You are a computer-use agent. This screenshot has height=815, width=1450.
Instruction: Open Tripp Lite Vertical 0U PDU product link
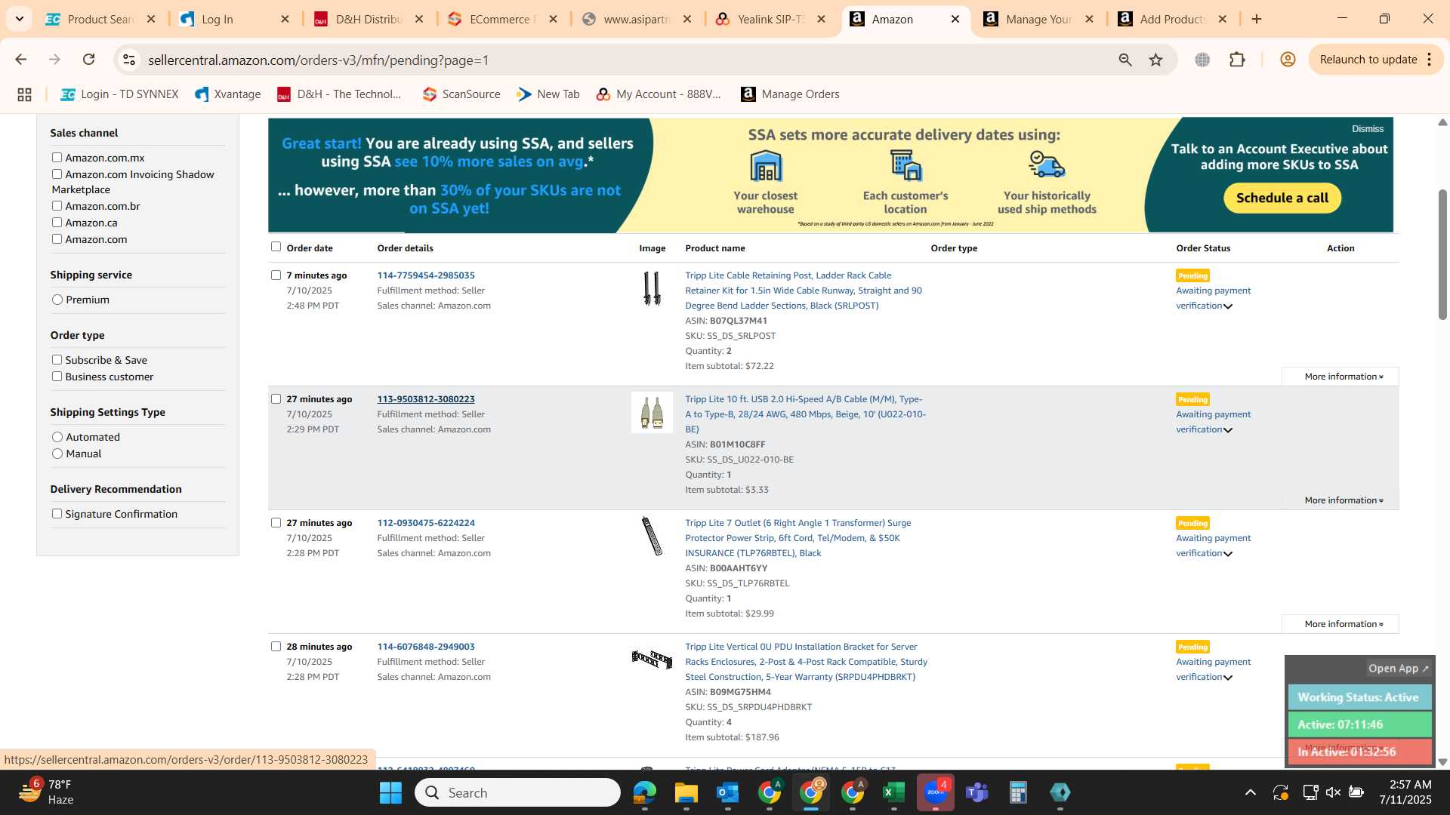pyautogui.click(x=806, y=662)
